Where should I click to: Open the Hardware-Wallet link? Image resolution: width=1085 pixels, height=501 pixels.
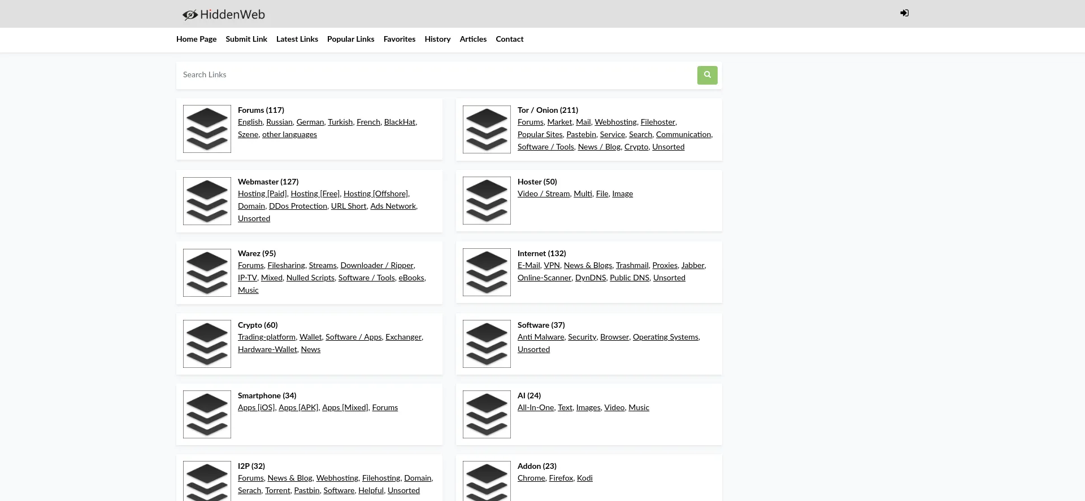click(x=267, y=350)
